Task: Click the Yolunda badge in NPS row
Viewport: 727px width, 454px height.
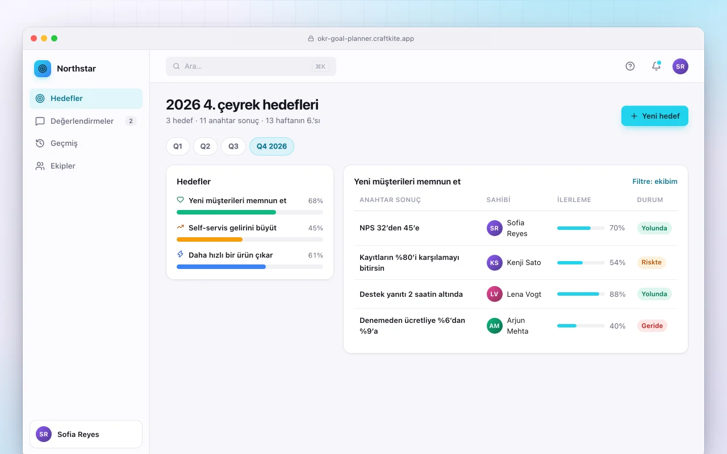Action: coord(654,228)
